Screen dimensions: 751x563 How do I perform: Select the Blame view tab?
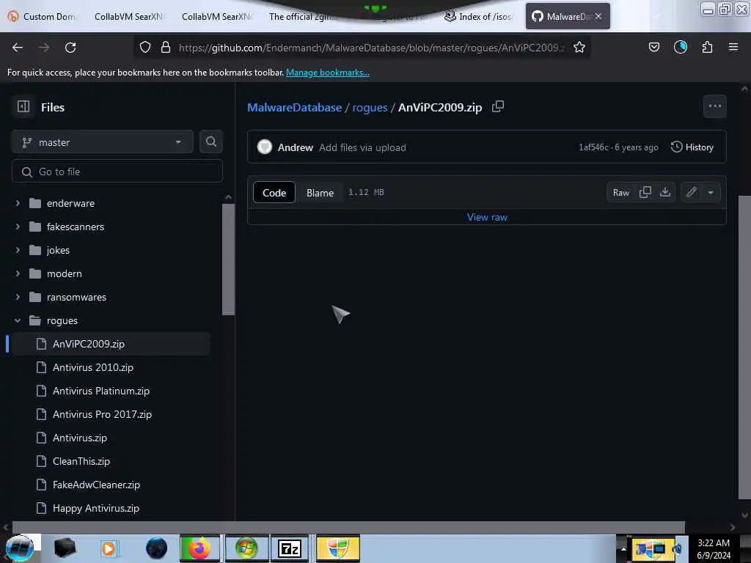point(320,193)
